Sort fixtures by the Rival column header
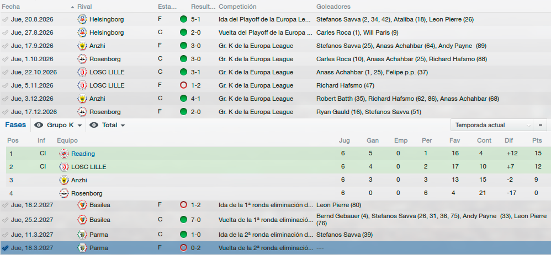 tap(84, 7)
